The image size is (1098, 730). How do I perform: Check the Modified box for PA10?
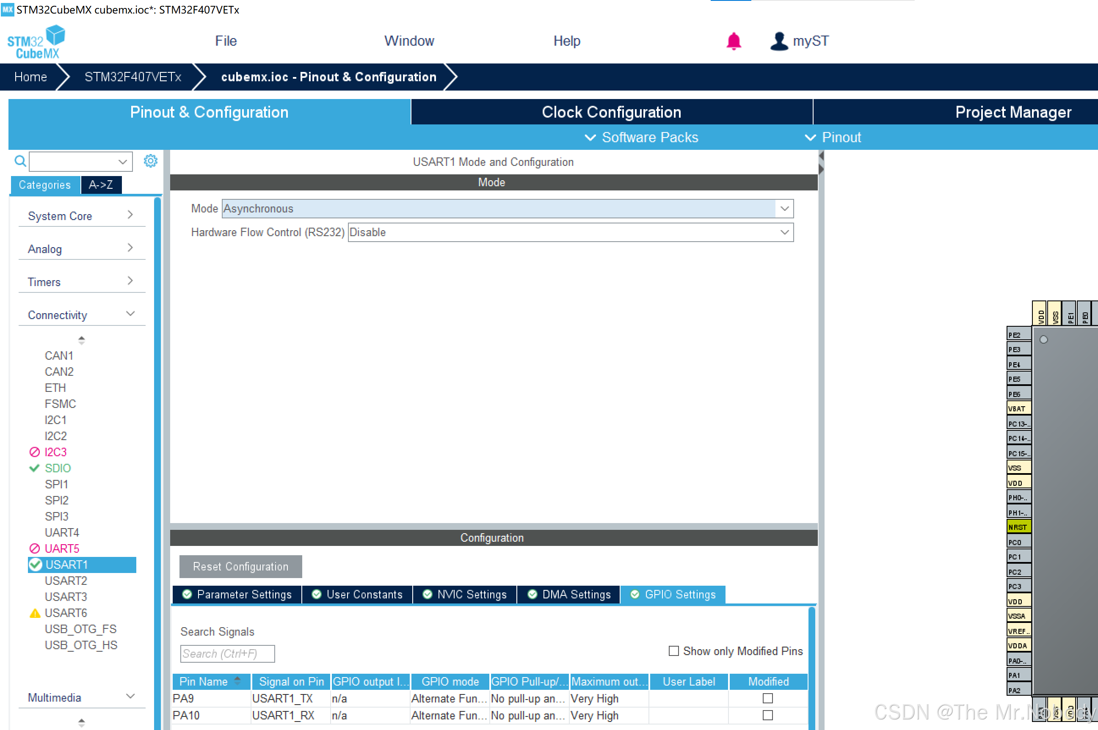[767, 715]
